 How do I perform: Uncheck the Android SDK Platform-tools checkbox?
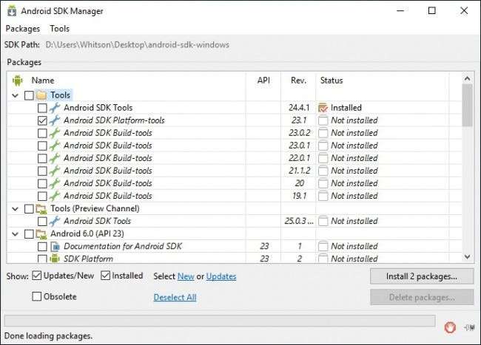point(42,120)
